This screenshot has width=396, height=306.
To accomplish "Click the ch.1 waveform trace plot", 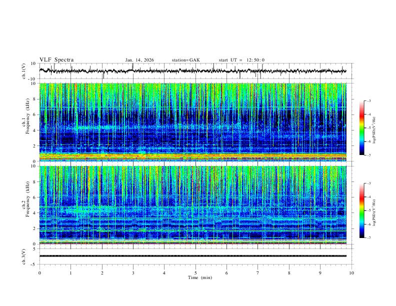I will (x=192, y=71).
